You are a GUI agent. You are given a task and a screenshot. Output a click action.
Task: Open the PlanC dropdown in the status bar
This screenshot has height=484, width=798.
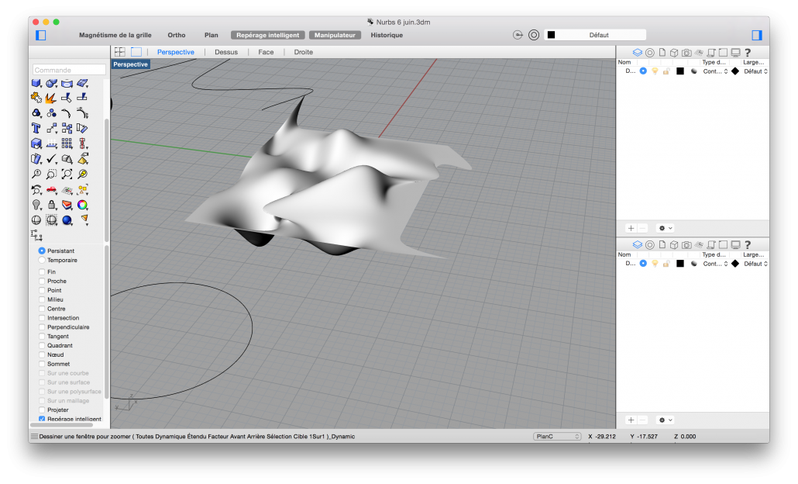tap(558, 436)
